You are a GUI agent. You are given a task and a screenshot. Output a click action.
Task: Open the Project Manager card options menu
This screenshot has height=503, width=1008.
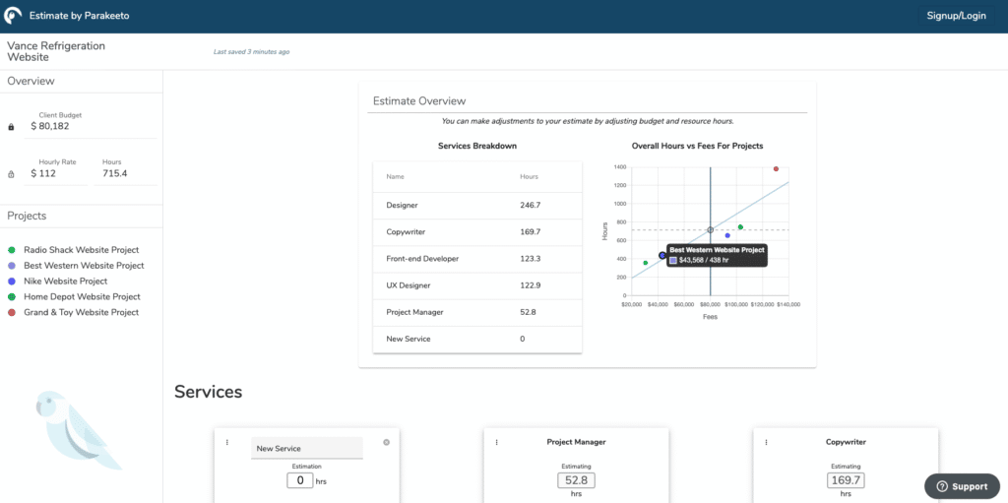[496, 442]
